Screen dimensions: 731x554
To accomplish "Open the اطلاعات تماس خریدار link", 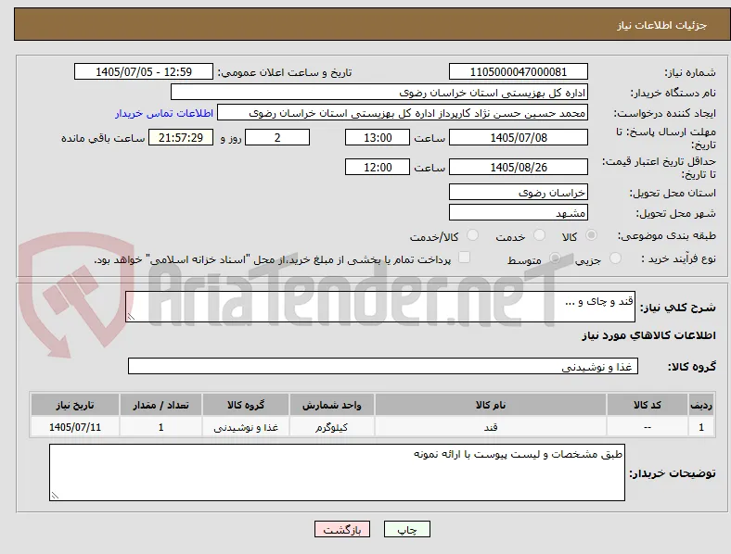I will (164, 113).
